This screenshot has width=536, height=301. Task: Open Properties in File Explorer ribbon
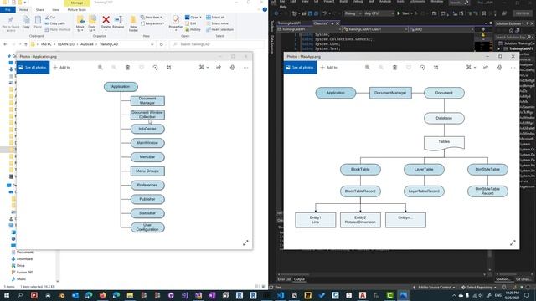pos(176,23)
